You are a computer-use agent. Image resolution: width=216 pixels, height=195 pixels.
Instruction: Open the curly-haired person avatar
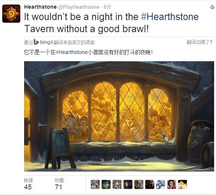pos(172,184)
